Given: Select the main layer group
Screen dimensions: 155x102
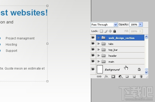Looking at the screenshot, I should [120, 62].
